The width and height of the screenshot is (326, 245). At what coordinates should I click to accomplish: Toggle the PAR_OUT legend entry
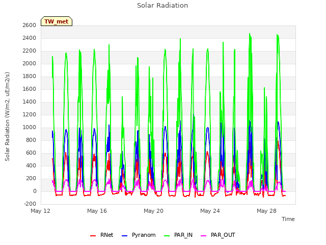218,235
